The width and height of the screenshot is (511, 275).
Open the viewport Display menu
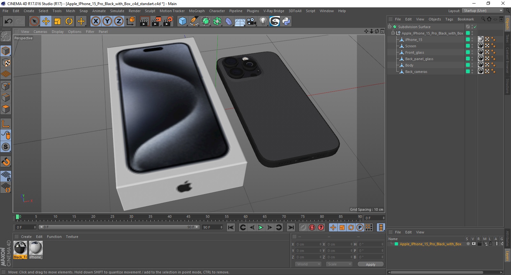tap(58, 32)
